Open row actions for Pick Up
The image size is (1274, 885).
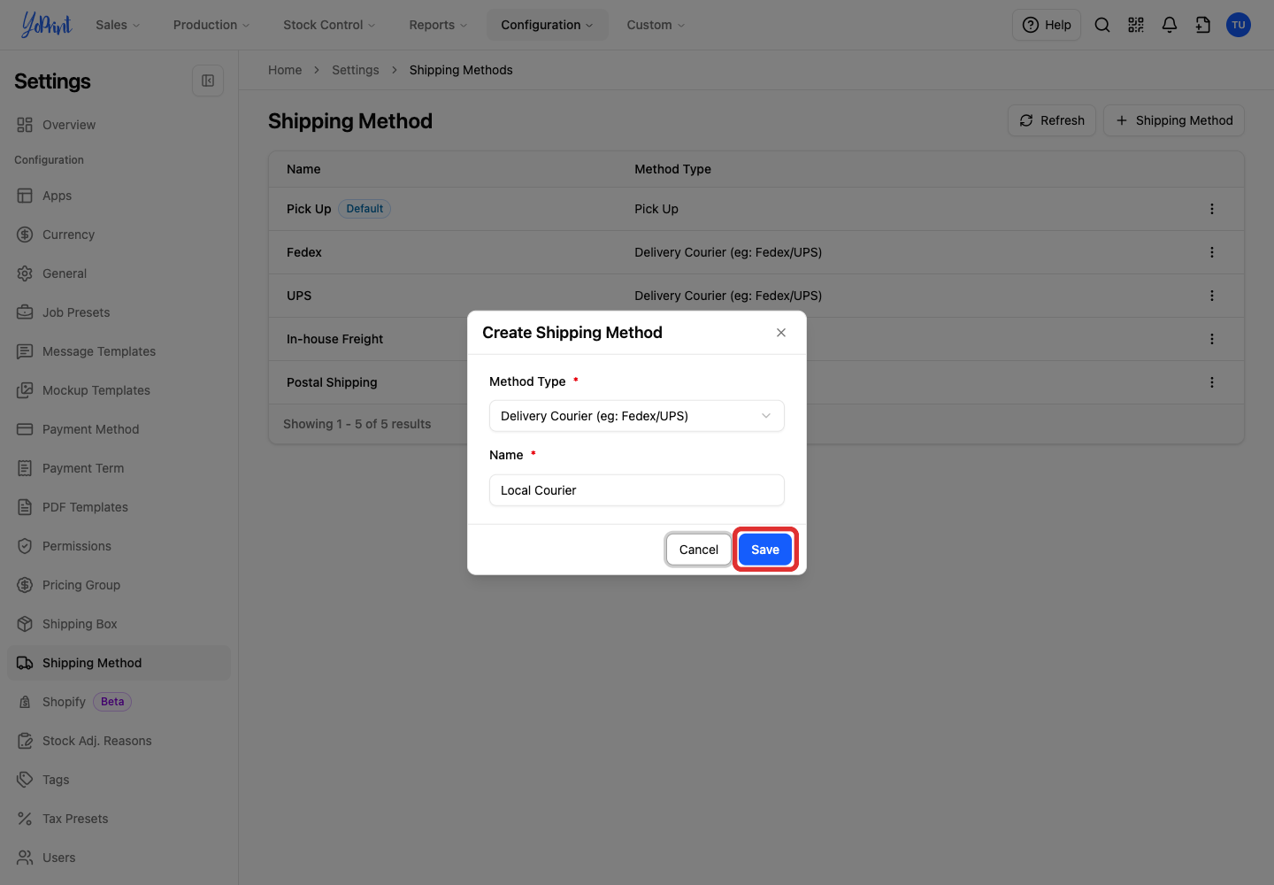click(1212, 209)
